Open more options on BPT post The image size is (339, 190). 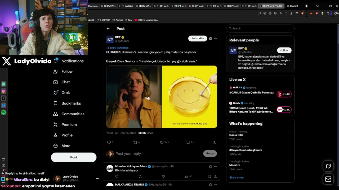216,39
